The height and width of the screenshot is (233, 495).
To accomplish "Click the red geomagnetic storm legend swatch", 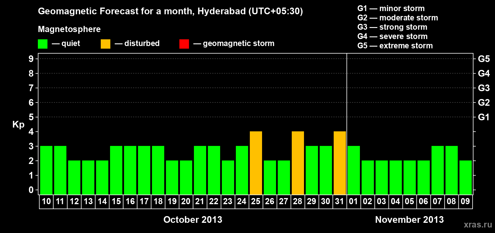I will 184,44.
